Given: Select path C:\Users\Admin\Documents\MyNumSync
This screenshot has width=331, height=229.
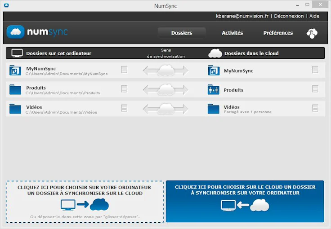Looking at the screenshot, I should click(x=67, y=74).
